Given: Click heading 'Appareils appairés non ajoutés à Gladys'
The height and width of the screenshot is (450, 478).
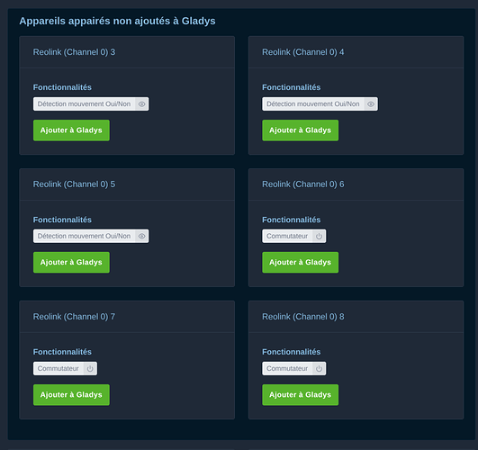Looking at the screenshot, I should pyautogui.click(x=117, y=21).
